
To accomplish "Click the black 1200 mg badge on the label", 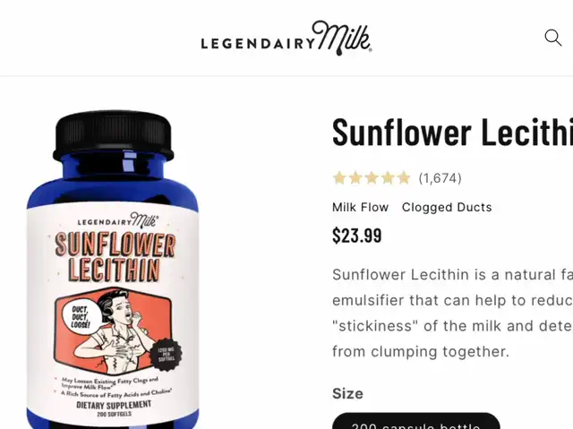I will (x=166, y=355).
